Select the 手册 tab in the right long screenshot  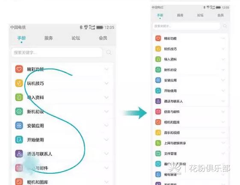160,15
